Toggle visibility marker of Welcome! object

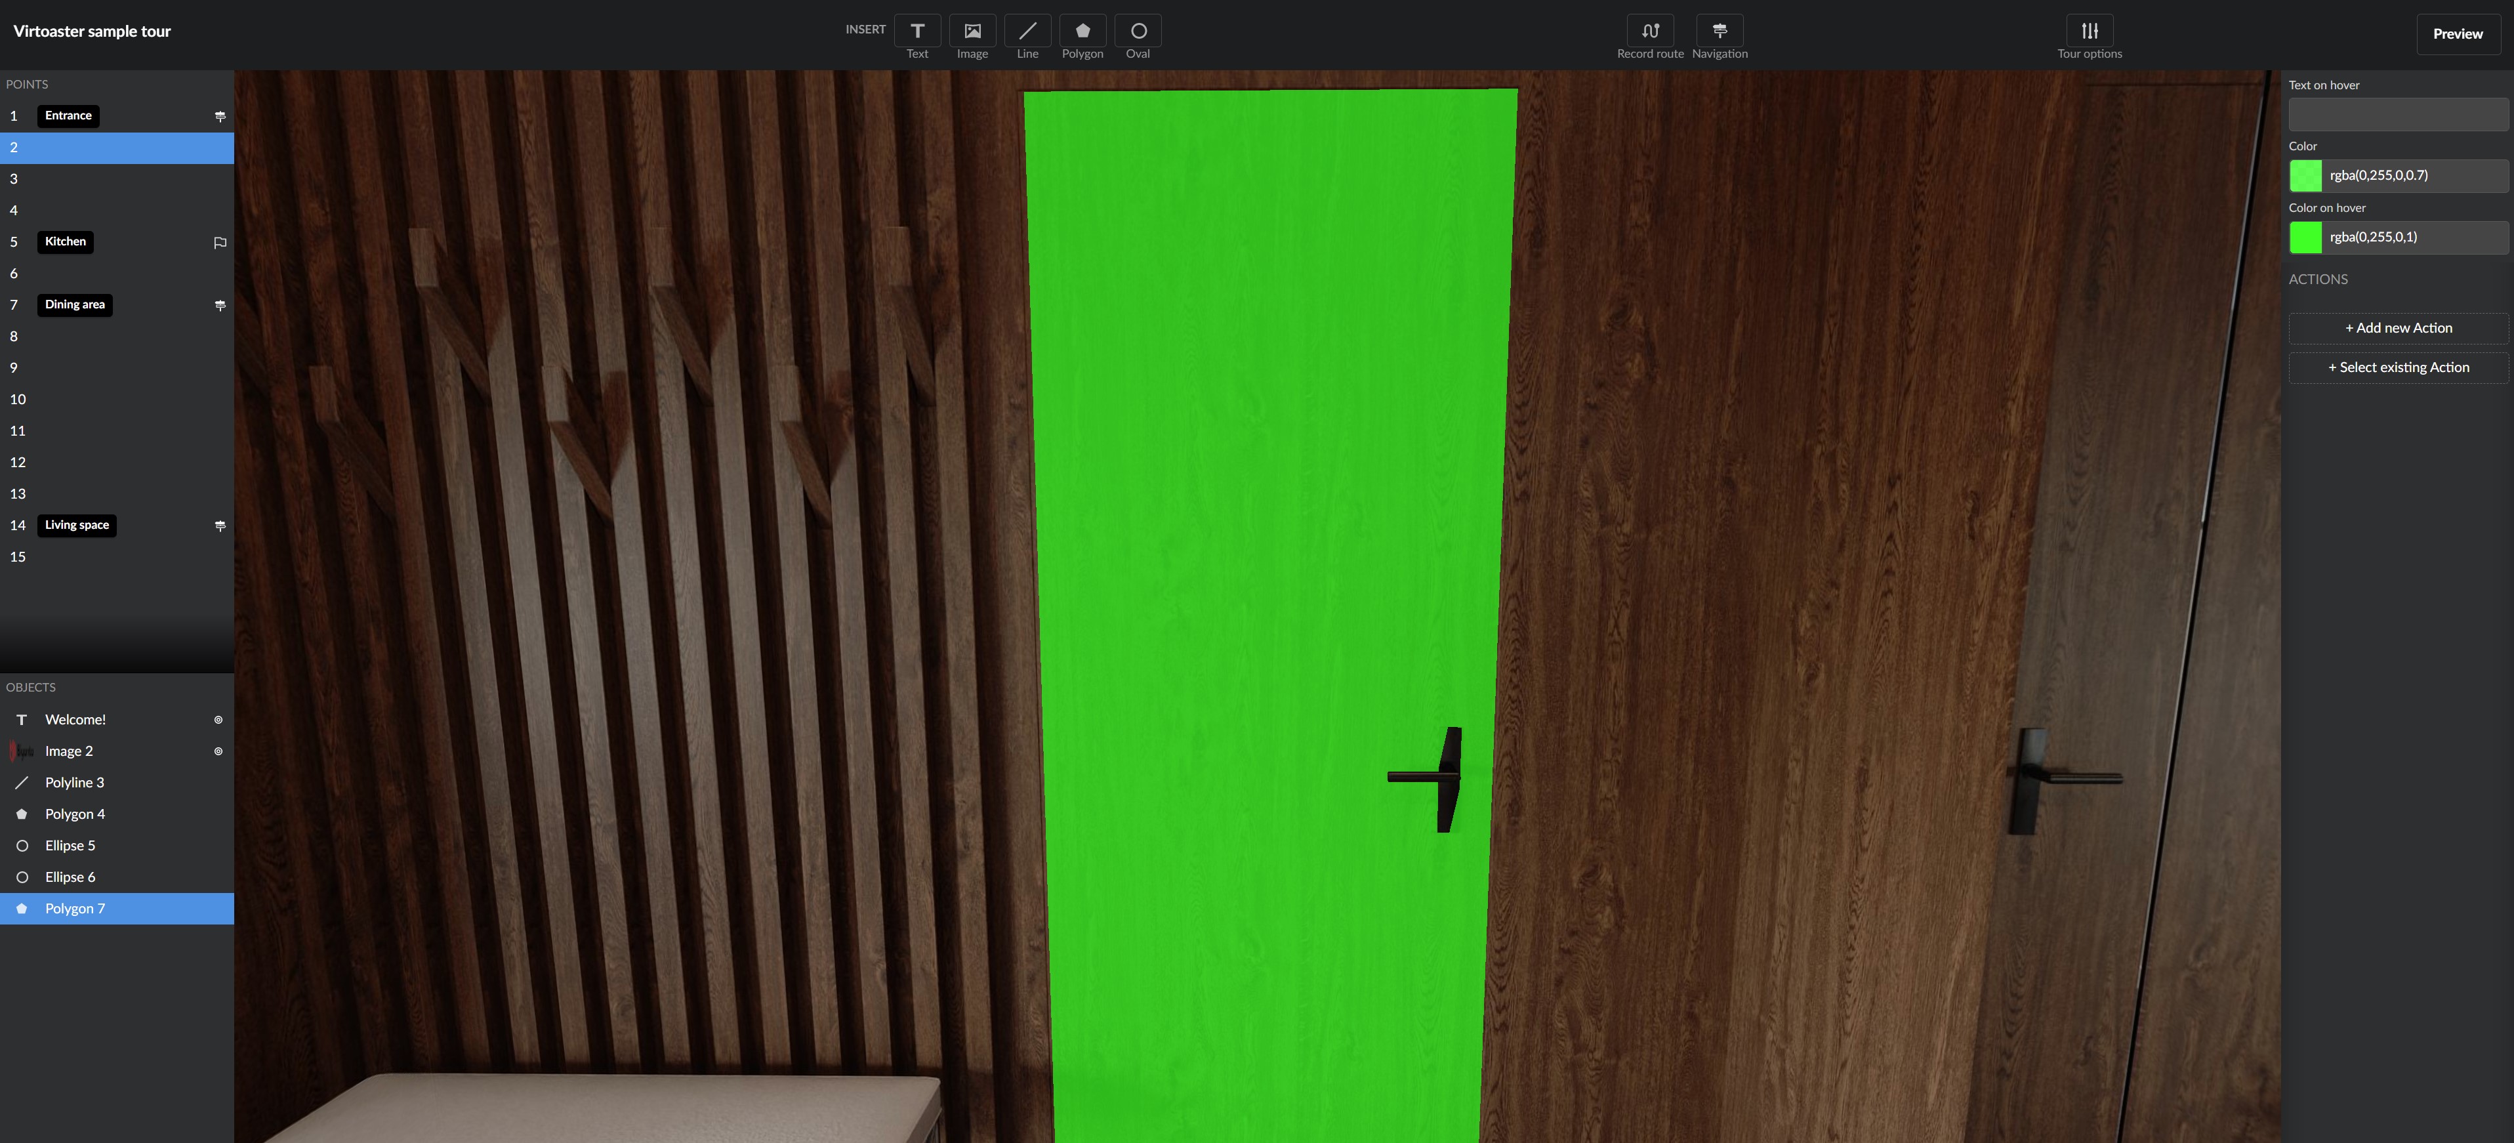coord(218,719)
